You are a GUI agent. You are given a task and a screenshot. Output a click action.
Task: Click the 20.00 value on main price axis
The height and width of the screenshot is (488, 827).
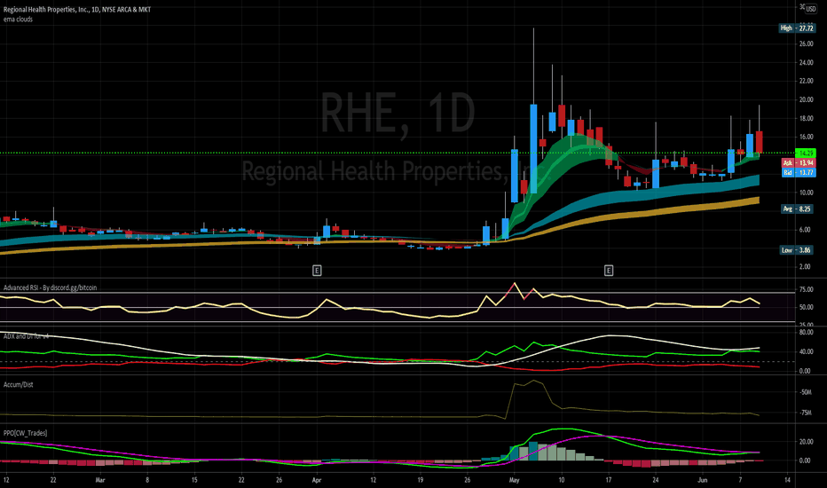point(806,99)
